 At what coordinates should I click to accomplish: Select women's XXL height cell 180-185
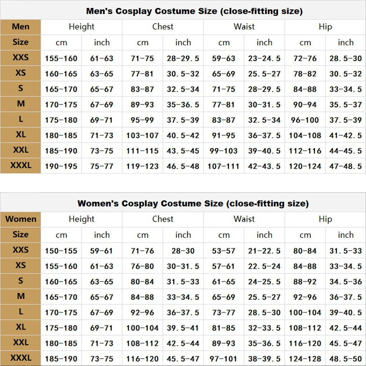pos(61,343)
